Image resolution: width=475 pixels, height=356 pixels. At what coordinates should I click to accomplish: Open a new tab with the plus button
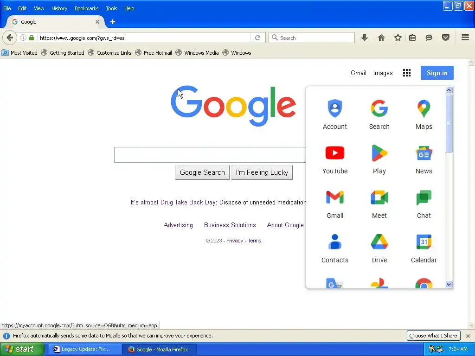112,22
